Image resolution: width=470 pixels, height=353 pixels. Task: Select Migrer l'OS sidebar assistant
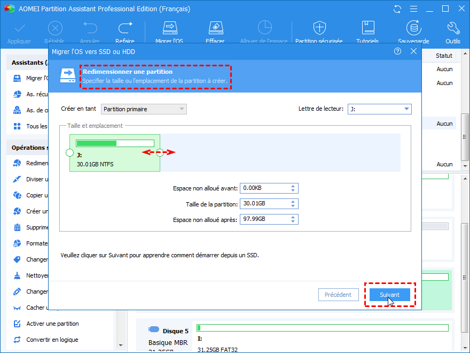pyautogui.click(x=31, y=78)
